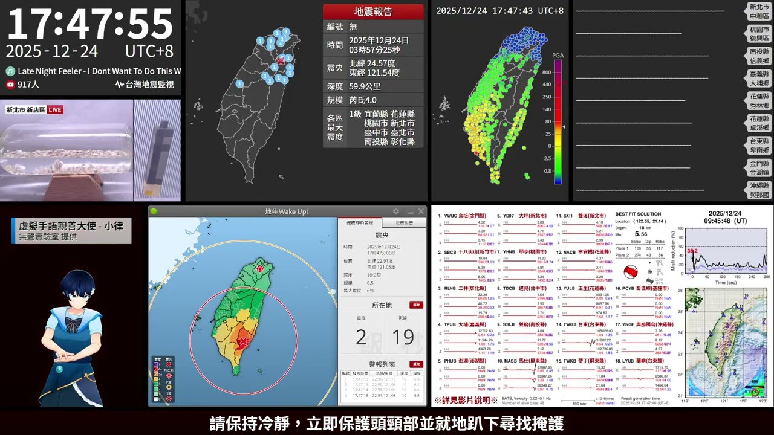Select alert row 1 with magnitude 5.9
774x435 pixels.
pos(382,379)
